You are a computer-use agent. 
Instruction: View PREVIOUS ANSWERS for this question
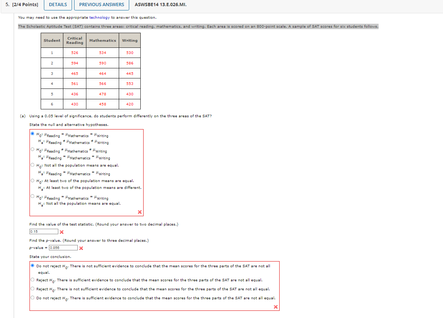pos(101,5)
